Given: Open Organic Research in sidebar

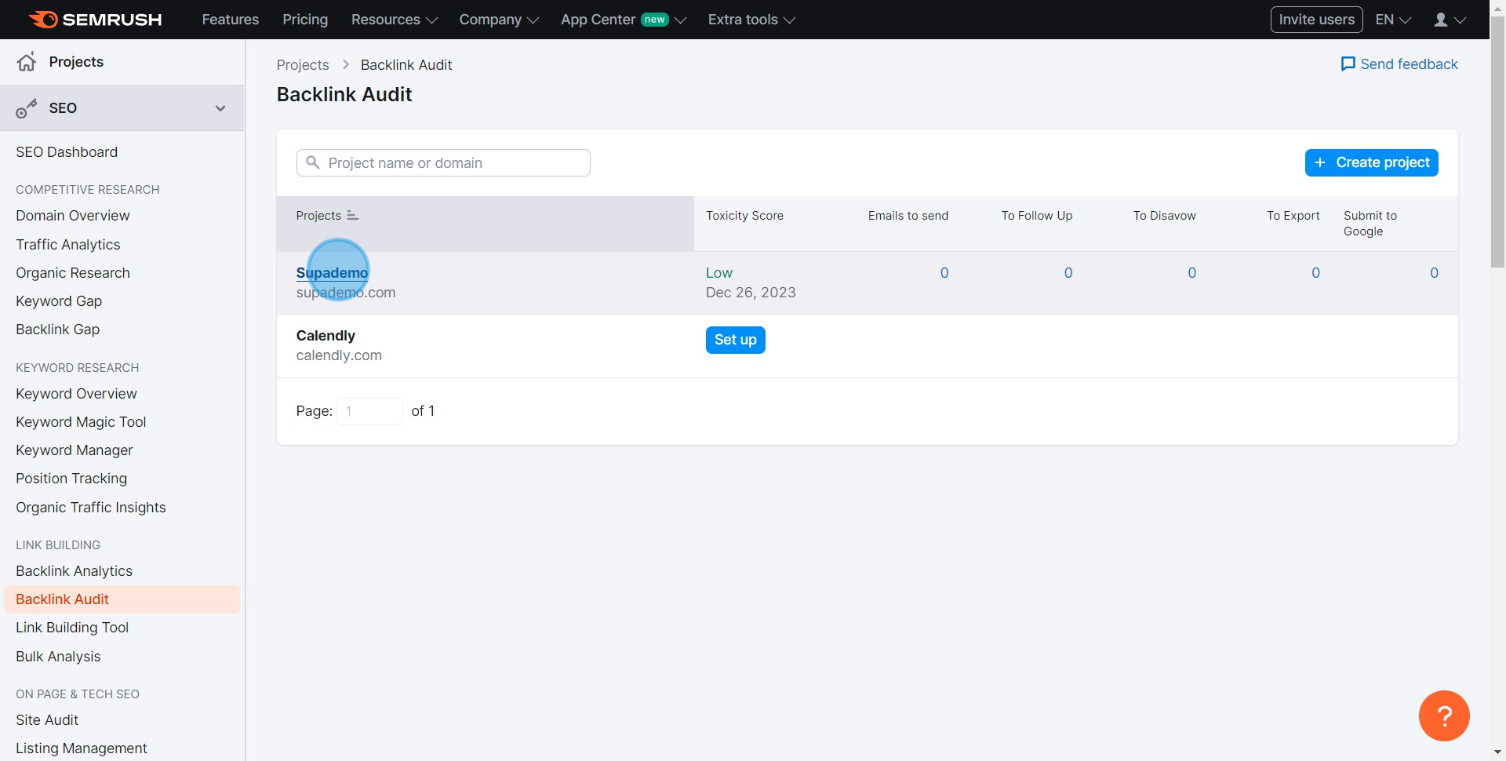Looking at the screenshot, I should point(73,273).
